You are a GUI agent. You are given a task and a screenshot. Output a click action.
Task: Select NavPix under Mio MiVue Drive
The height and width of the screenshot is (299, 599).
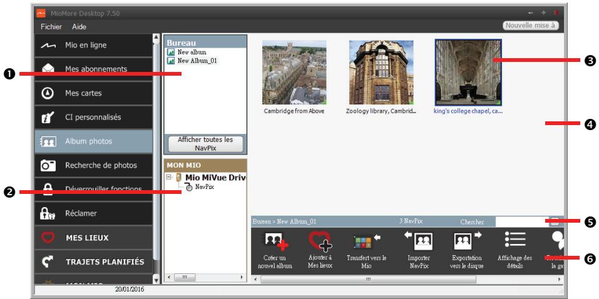click(x=200, y=187)
